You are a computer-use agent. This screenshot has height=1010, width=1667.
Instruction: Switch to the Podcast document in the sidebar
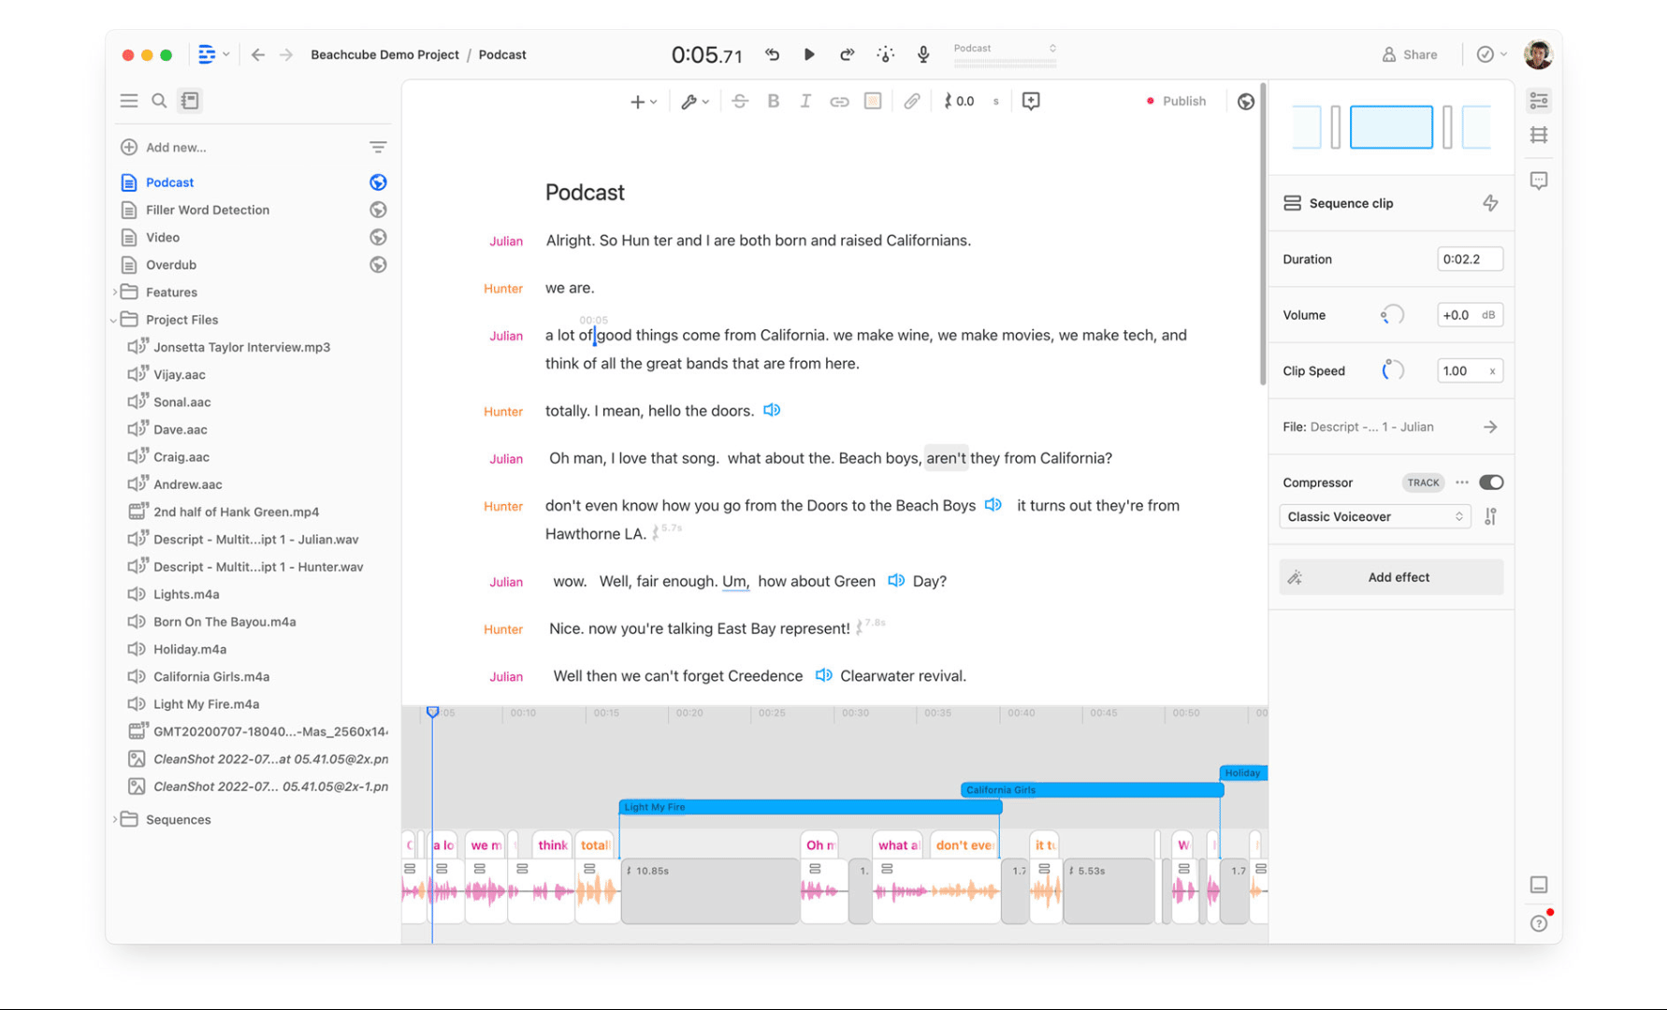coord(169,181)
